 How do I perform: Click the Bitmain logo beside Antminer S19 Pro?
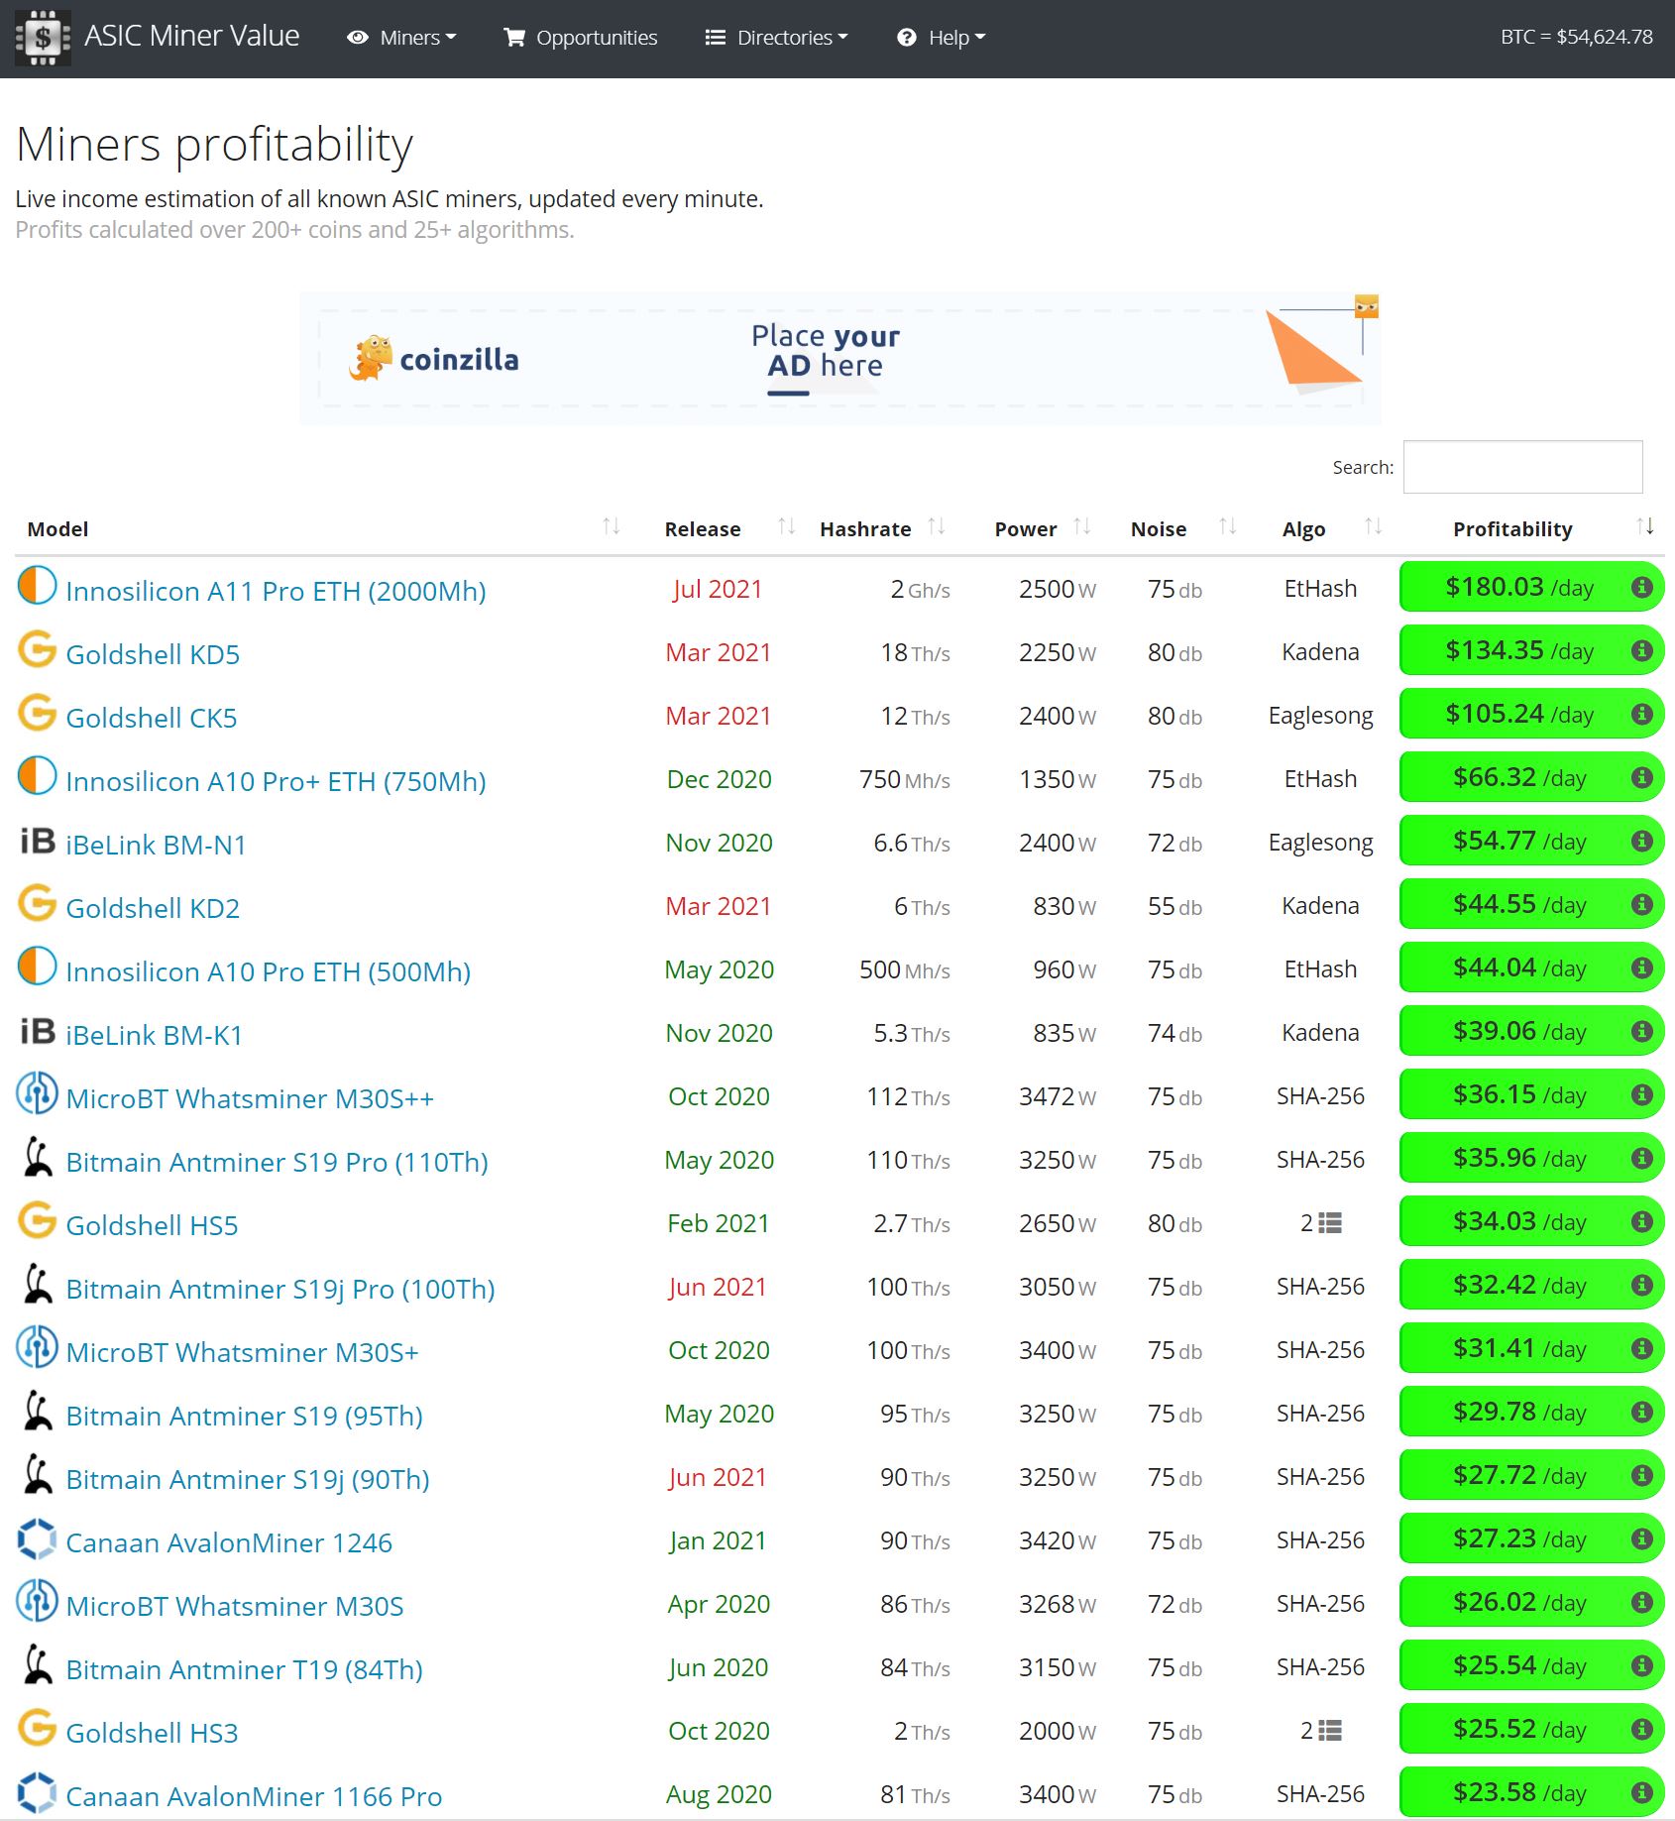pyautogui.click(x=38, y=1157)
